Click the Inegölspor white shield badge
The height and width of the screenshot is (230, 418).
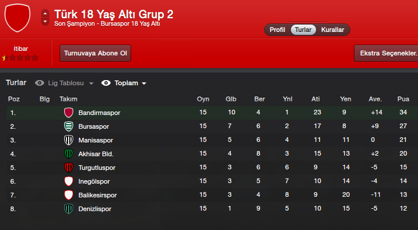pos(69,181)
